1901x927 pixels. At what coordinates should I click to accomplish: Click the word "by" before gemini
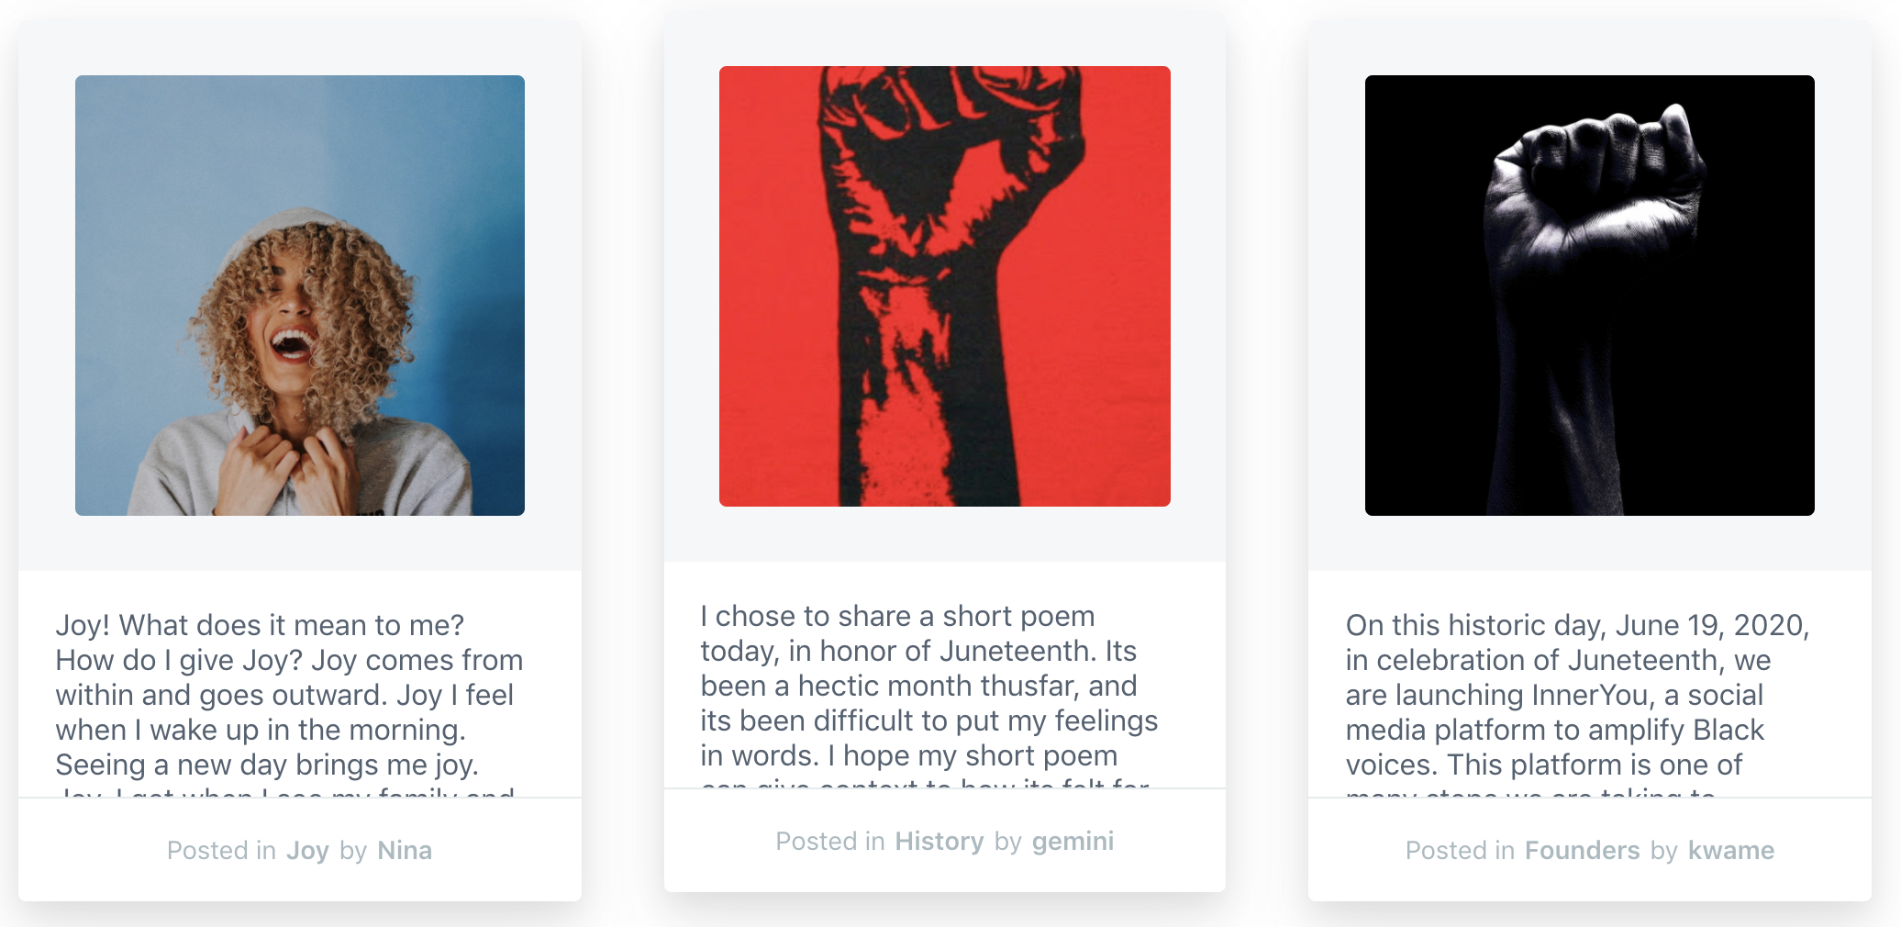tap(1007, 842)
